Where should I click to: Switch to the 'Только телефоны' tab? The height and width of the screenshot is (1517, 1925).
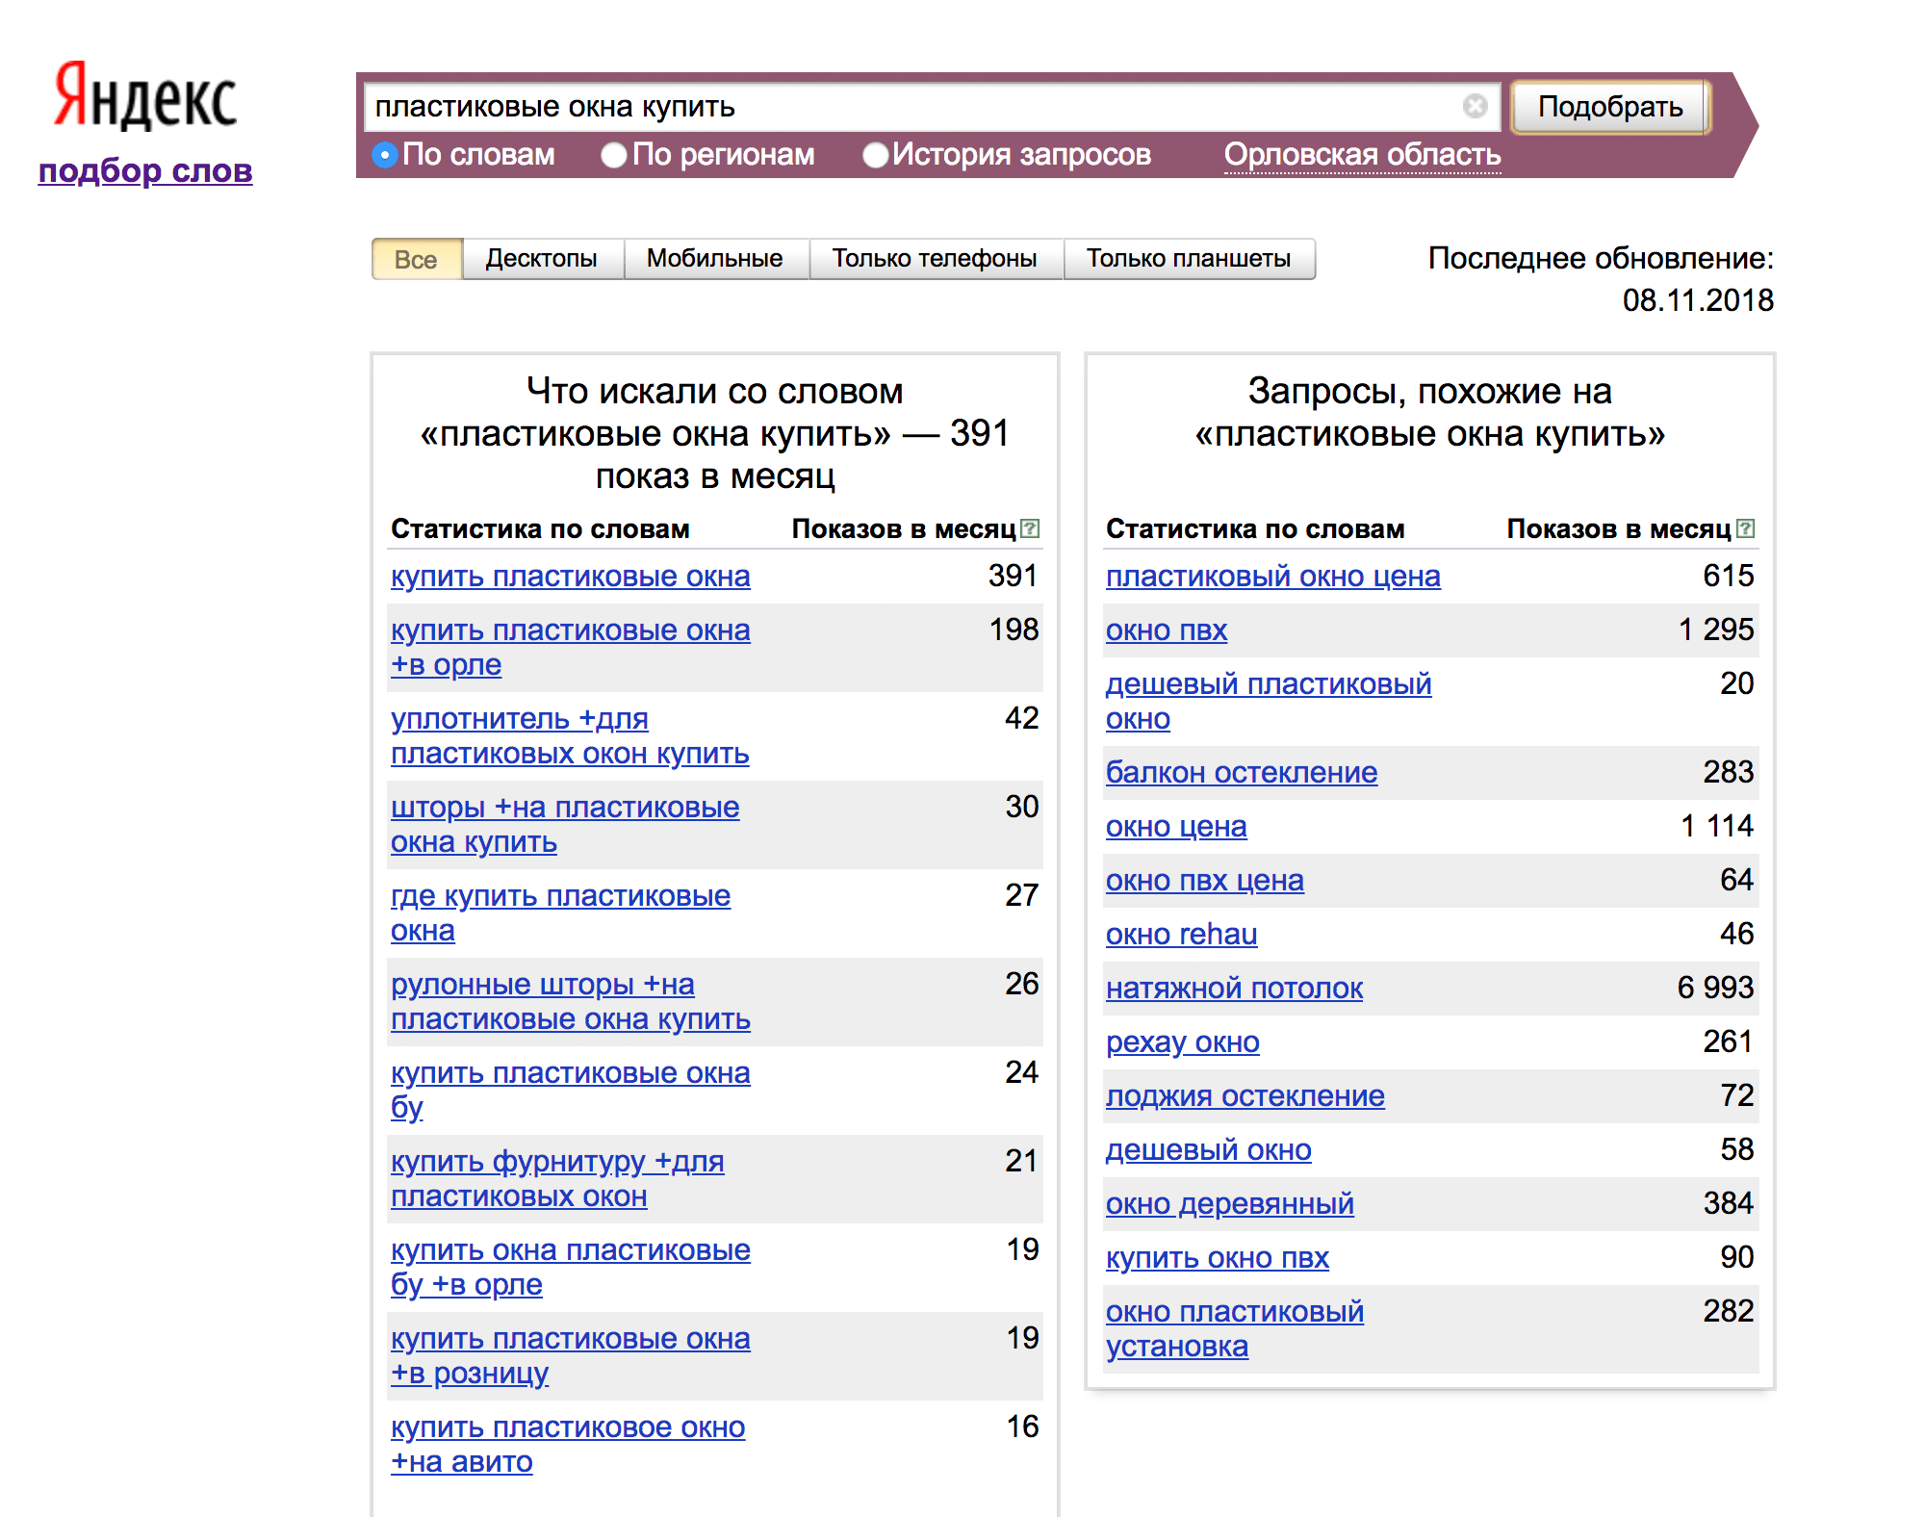tap(935, 259)
